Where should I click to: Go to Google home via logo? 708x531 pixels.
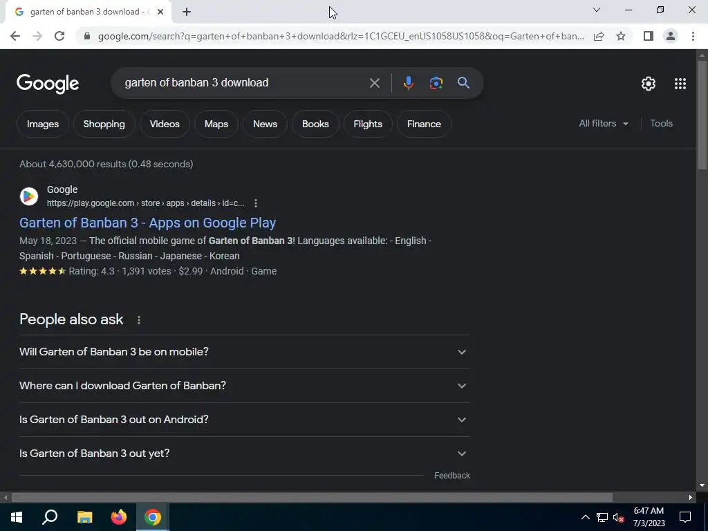click(48, 84)
